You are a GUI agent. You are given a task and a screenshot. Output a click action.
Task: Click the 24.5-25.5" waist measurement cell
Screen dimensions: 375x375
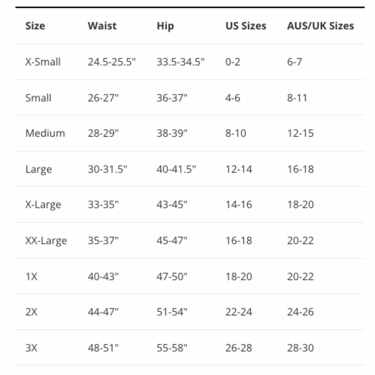pos(111,62)
